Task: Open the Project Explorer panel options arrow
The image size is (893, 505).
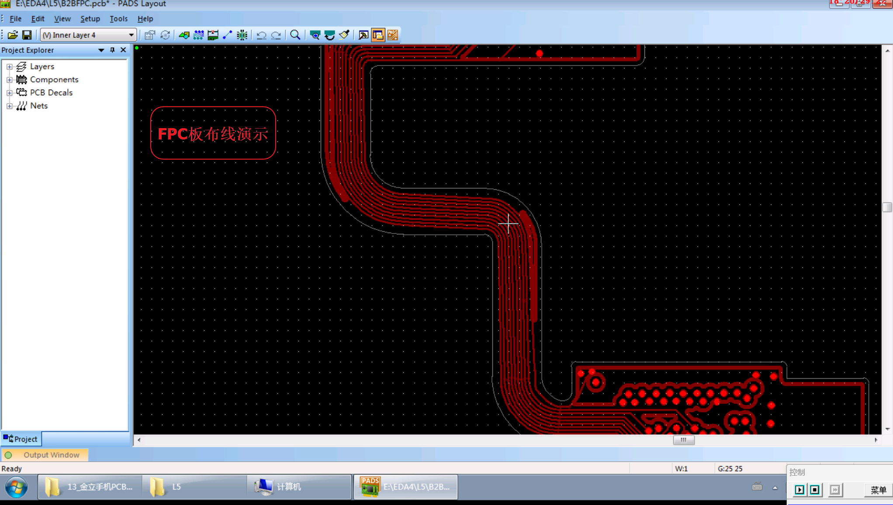Action: tap(101, 50)
